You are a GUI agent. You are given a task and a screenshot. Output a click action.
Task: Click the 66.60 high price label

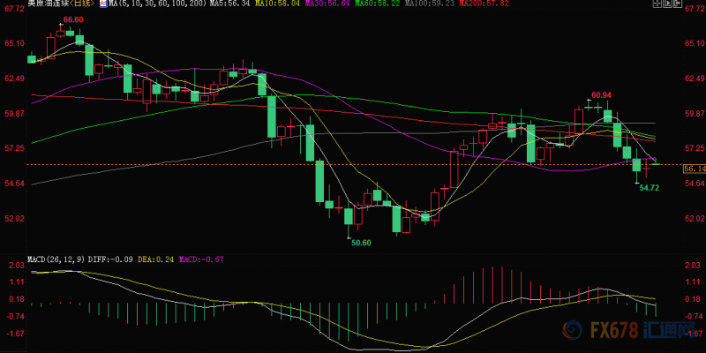(x=73, y=19)
